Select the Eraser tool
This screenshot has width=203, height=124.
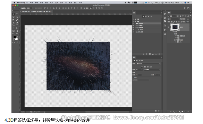pos(17,23)
